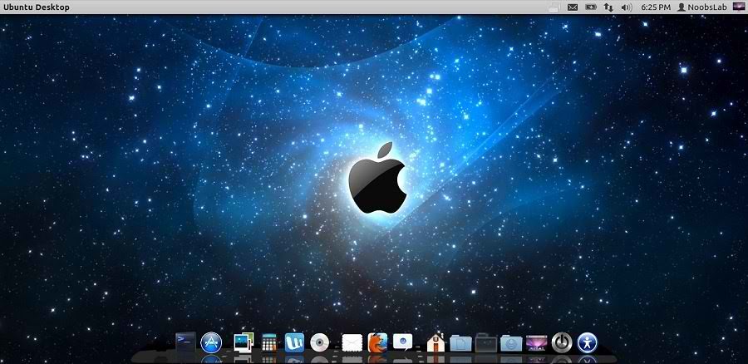Open the chat bubble messaging app
Viewport: 748px width, 364px height.
403,342
